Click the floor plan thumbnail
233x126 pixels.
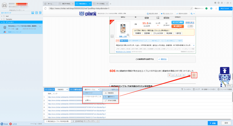pos(123,29)
